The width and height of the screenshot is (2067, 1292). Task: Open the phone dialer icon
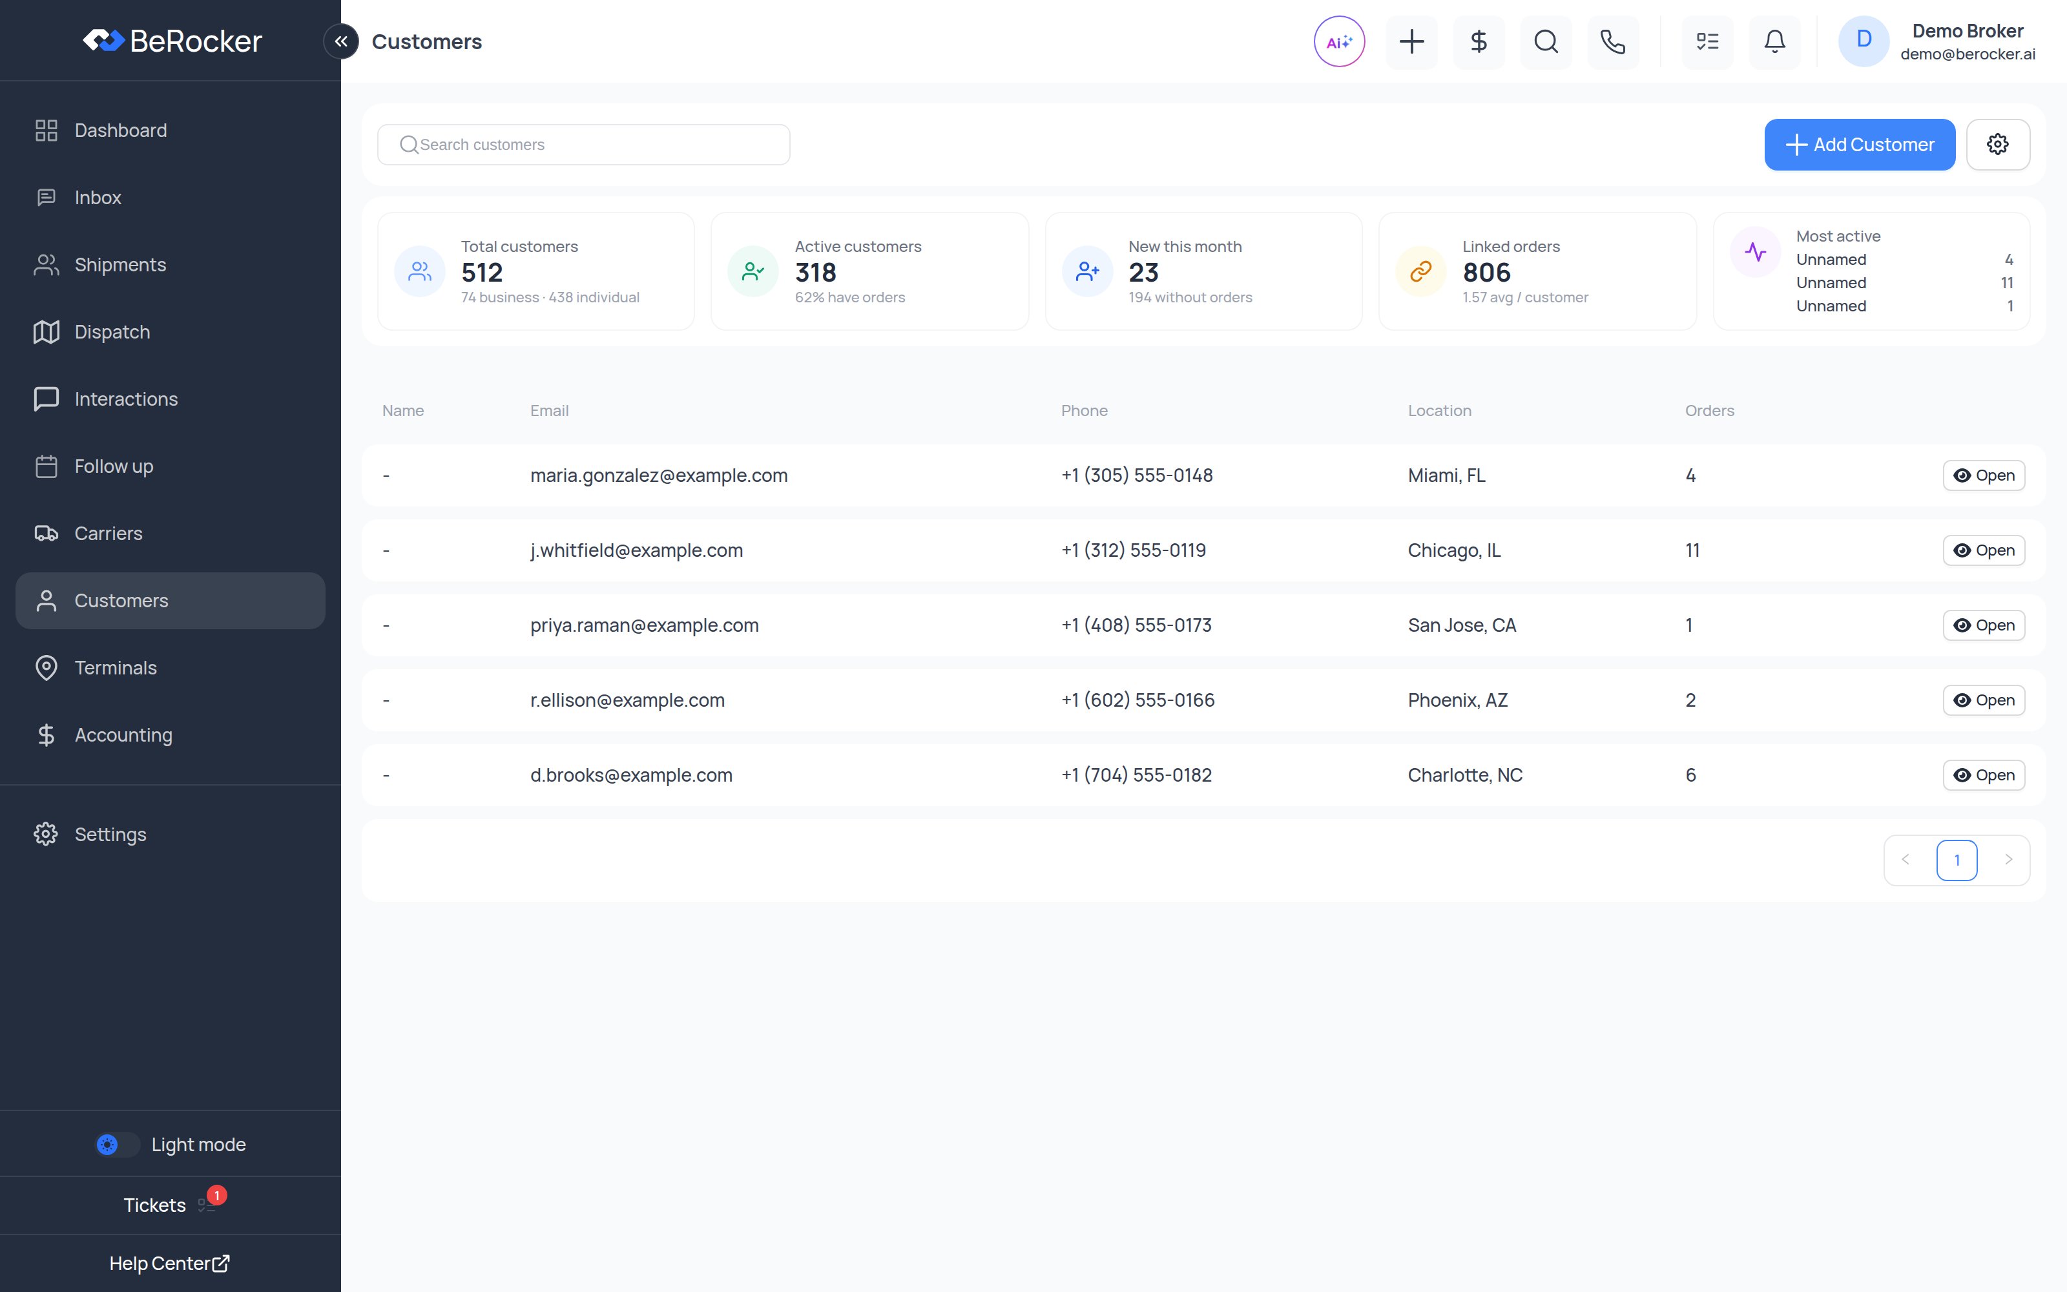(x=1613, y=41)
